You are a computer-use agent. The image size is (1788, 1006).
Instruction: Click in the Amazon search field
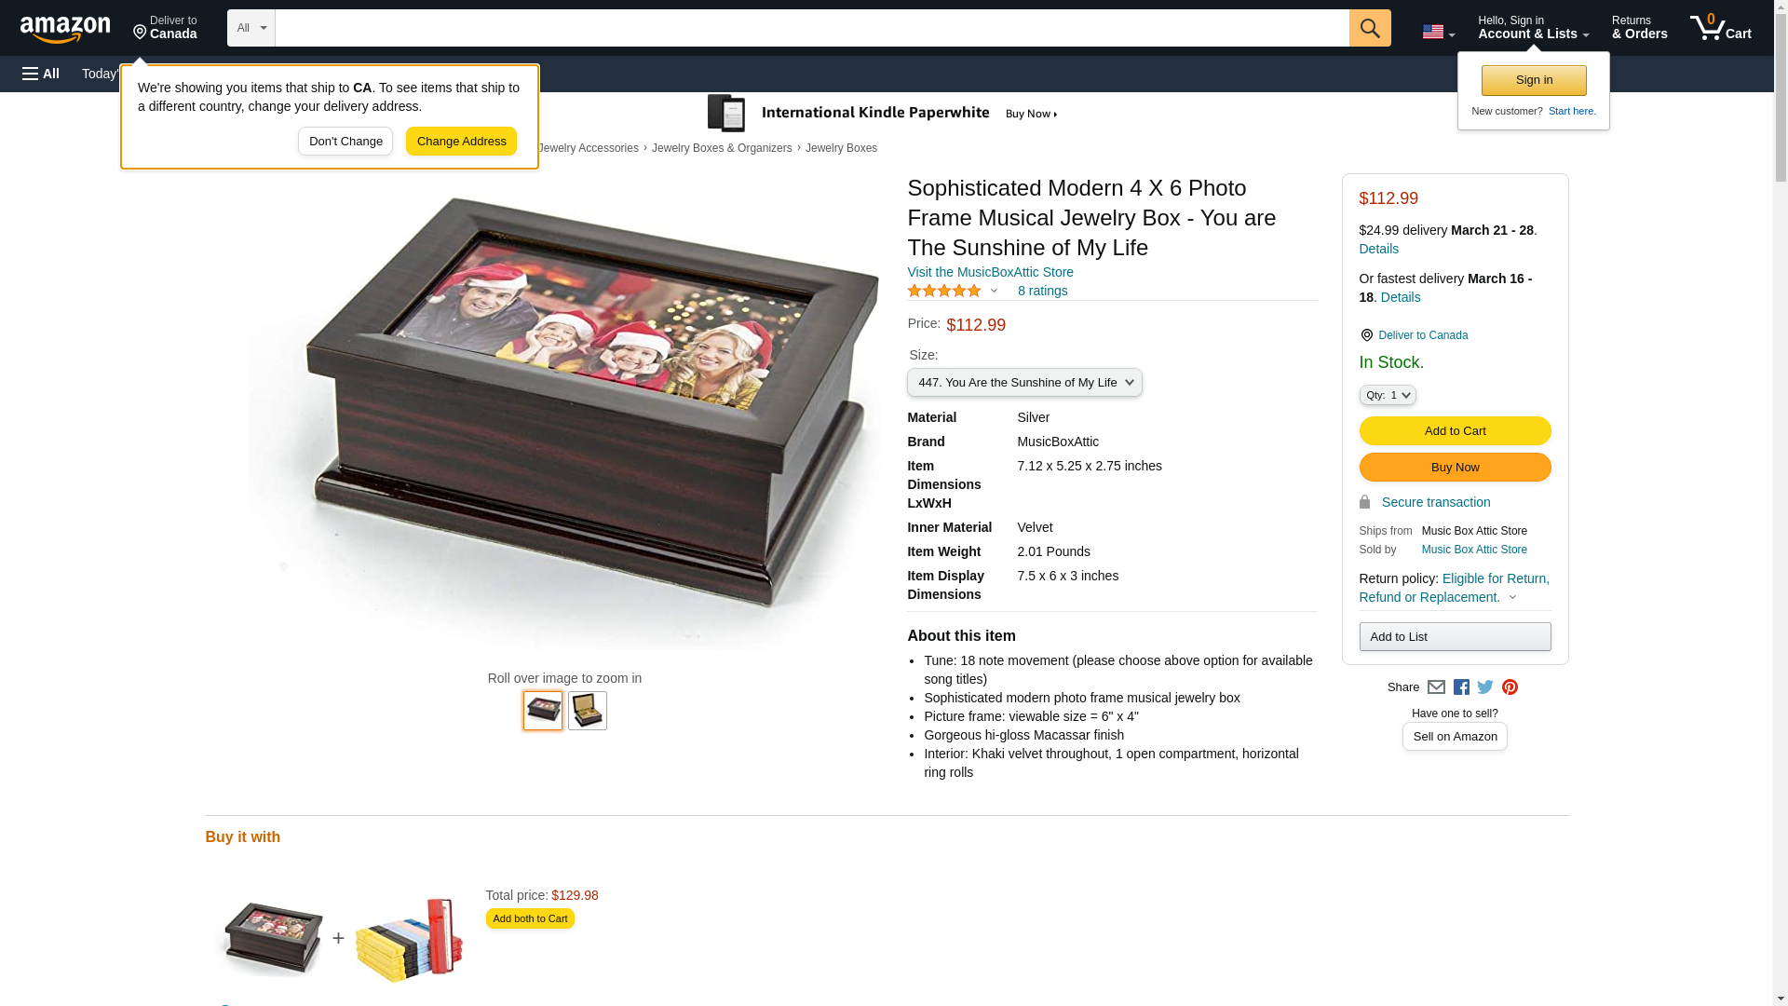click(x=811, y=28)
